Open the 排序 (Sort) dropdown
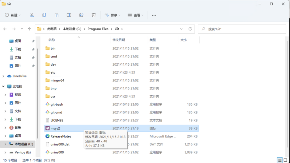This screenshot has width=290, height=163. [112, 15]
